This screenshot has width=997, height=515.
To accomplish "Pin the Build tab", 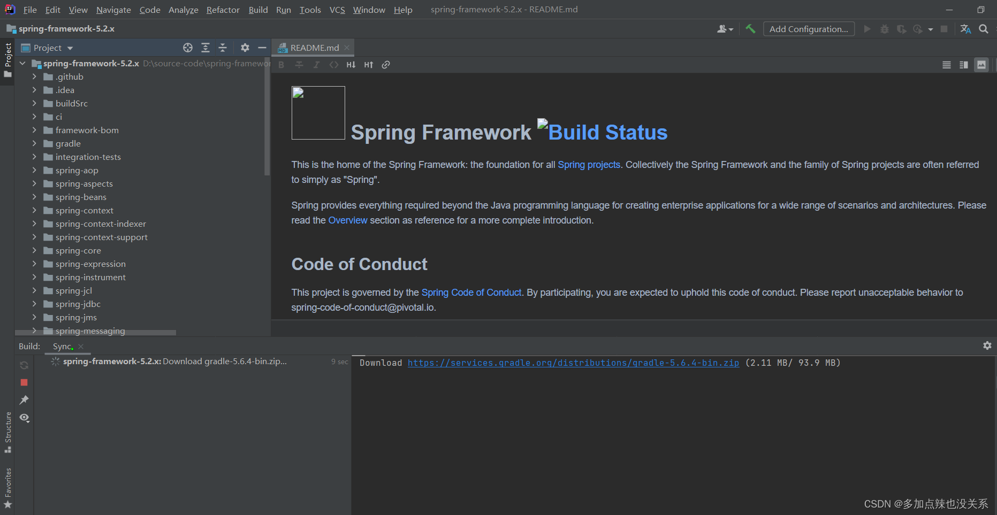I will coord(24,400).
